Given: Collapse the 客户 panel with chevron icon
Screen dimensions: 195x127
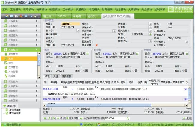Looking at the screenshot, I should (88, 54).
